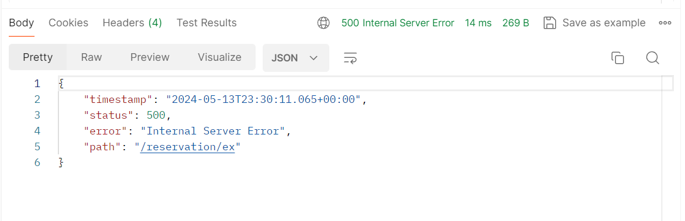The width and height of the screenshot is (685, 221).
Task: Click the Save as example button
Action: click(x=594, y=23)
